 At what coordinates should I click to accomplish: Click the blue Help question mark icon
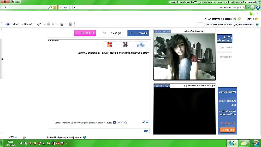(8, 24)
